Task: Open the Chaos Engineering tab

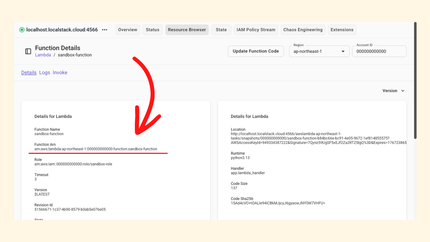Action: 303,30
